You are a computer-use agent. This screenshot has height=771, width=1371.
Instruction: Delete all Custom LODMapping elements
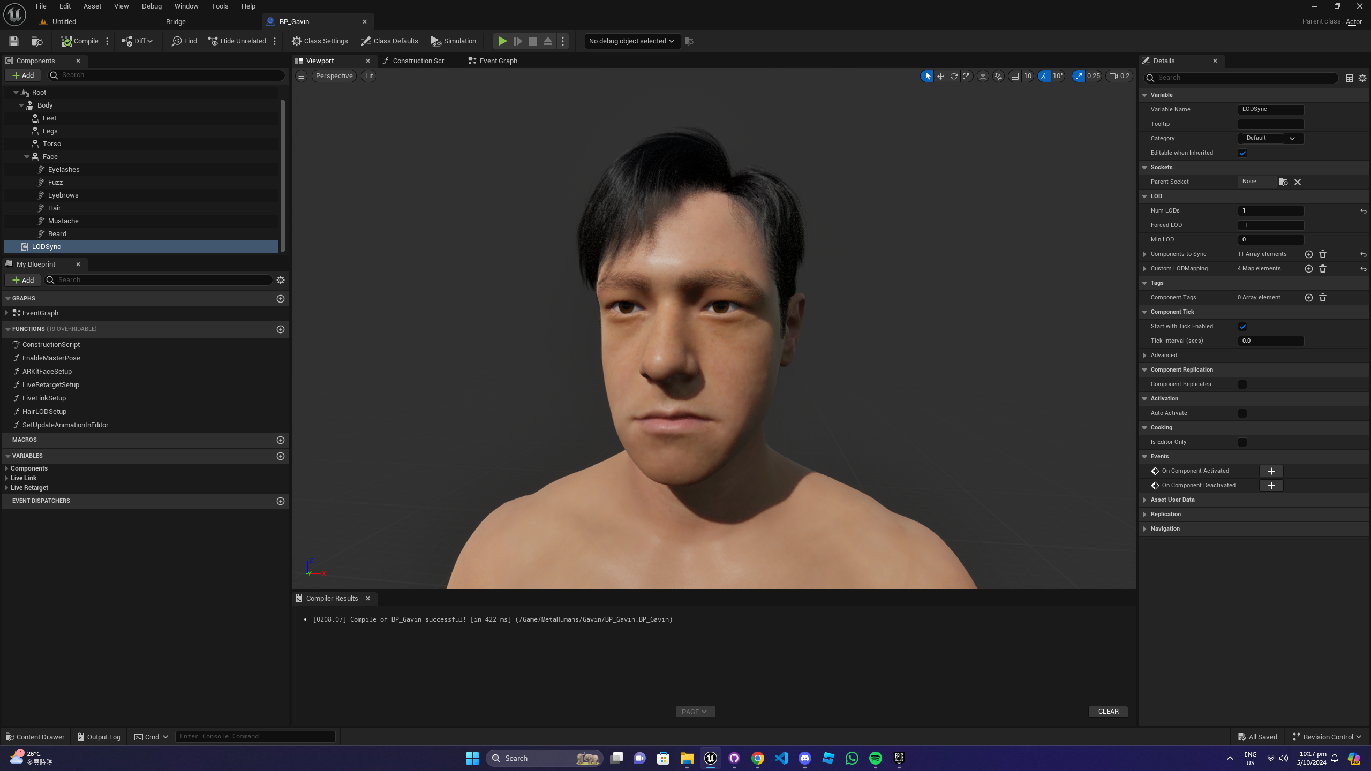1322,269
